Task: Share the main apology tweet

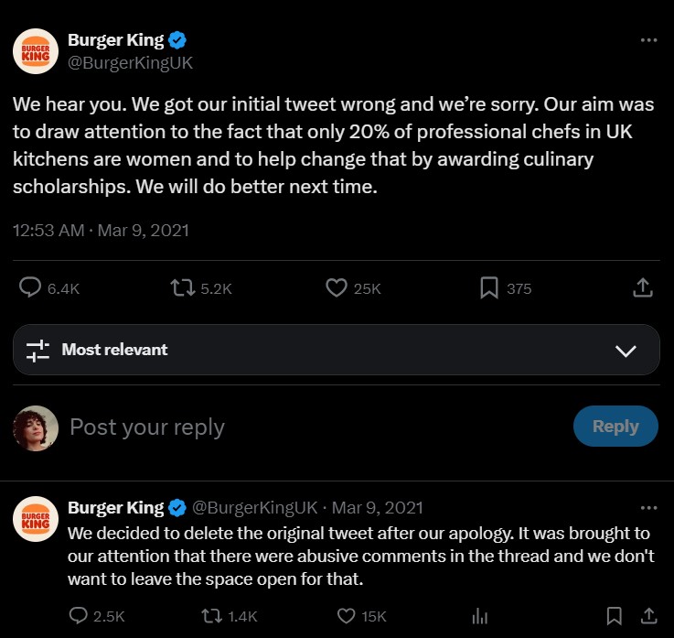Action: pos(643,288)
